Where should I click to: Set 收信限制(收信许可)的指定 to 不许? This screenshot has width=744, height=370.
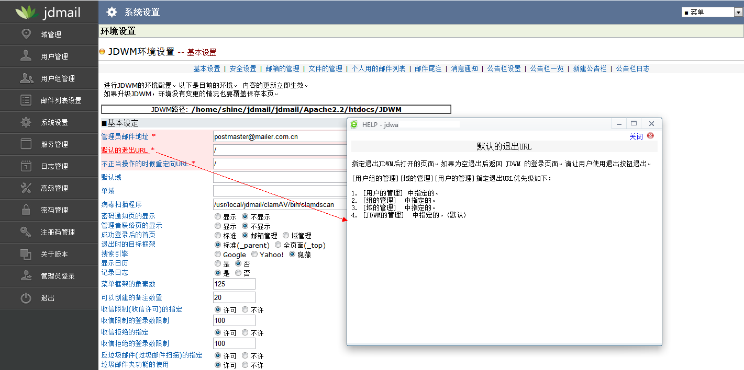245,309
